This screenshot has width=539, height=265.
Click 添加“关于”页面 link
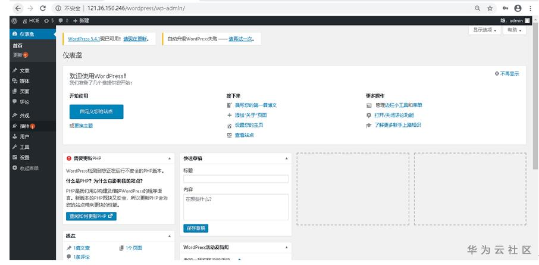[x=251, y=116]
